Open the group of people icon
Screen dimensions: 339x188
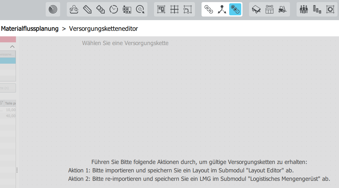[x=304, y=10]
